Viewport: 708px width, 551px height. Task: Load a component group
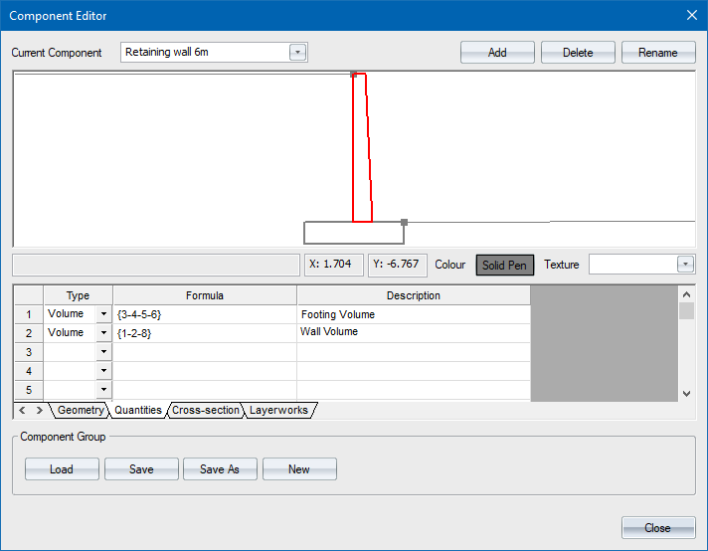point(62,469)
